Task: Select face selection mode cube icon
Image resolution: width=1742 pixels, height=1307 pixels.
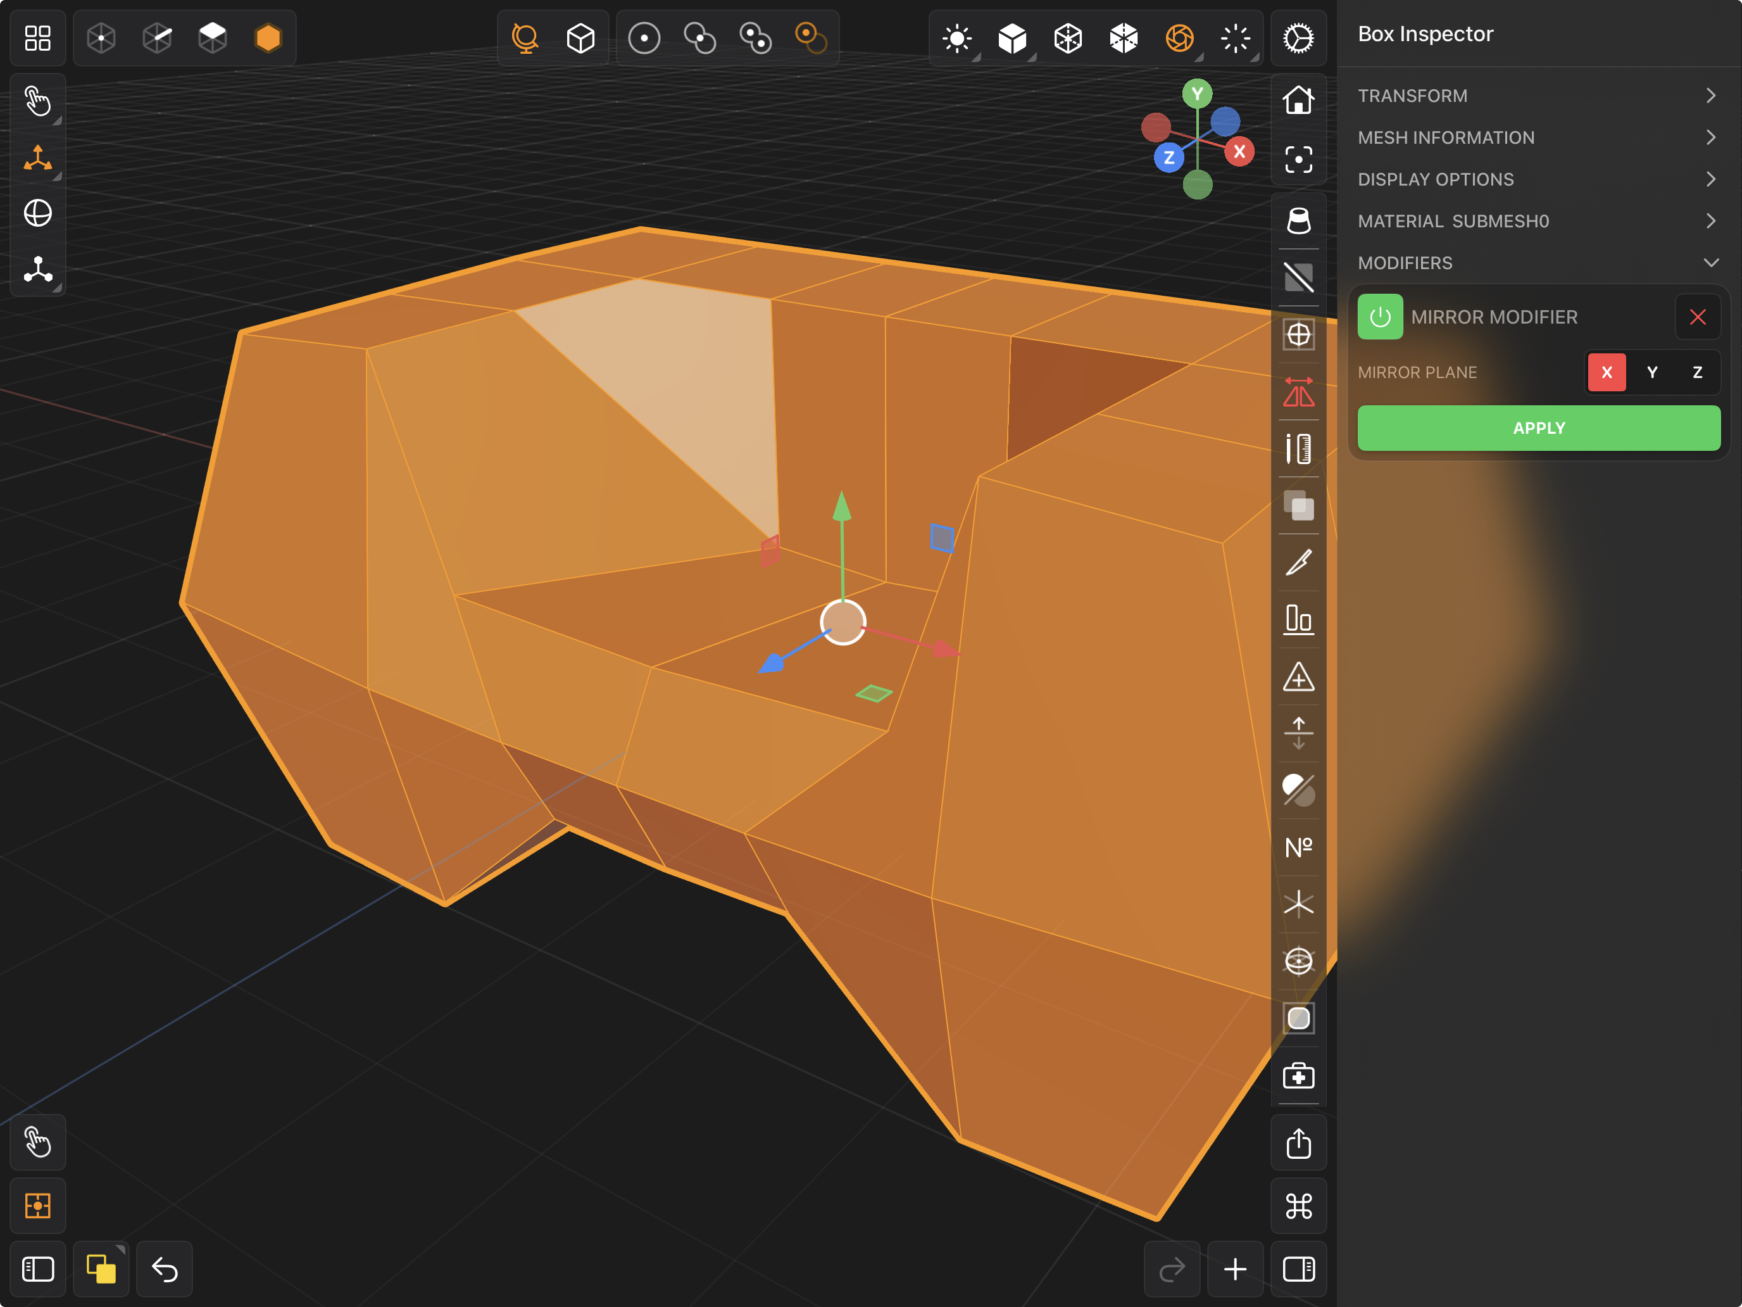Action: (213, 38)
